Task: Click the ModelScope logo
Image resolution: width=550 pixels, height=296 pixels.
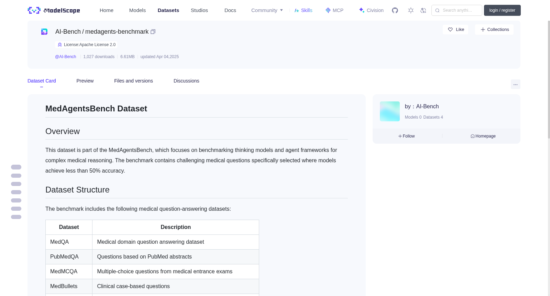Action: [54, 10]
